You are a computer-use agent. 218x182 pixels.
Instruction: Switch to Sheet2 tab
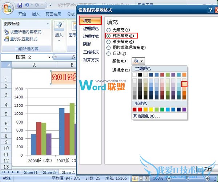tap(50, 173)
